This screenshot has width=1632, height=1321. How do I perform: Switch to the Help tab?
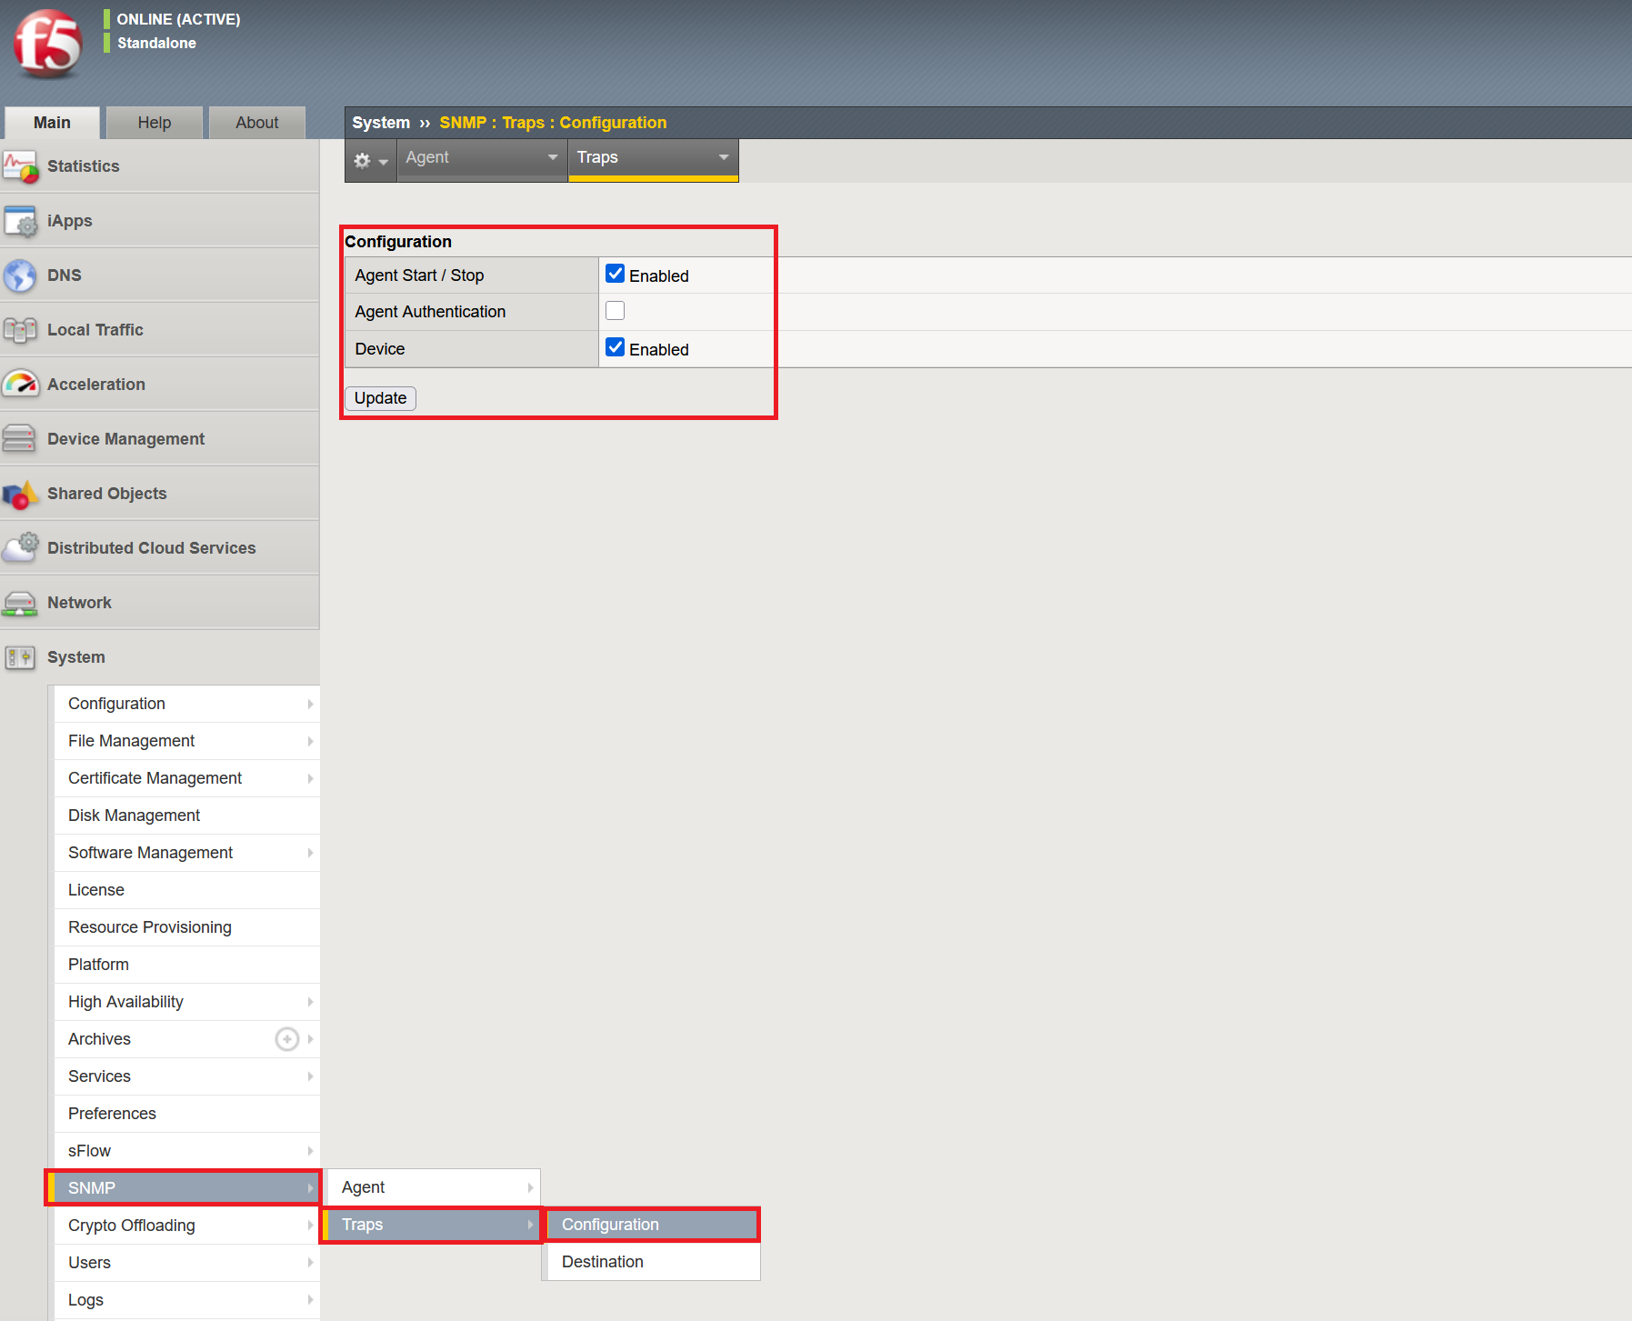click(x=155, y=123)
